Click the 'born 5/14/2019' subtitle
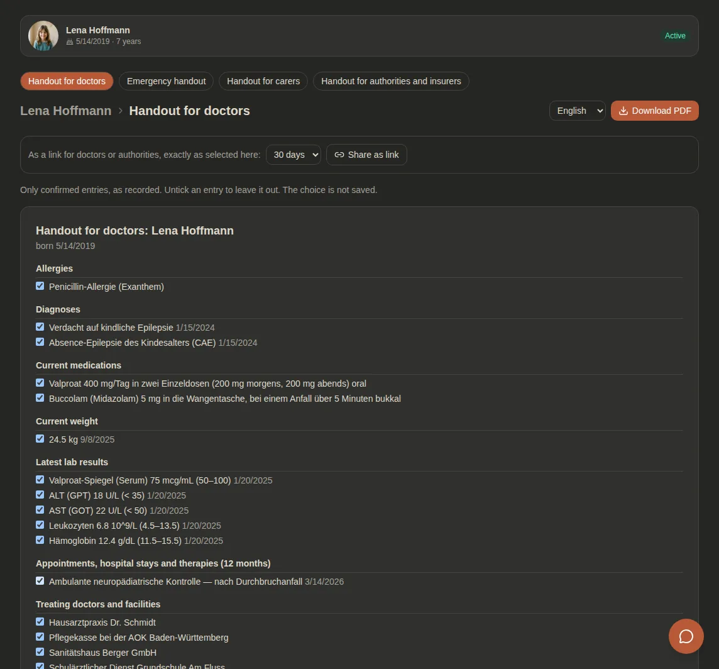This screenshot has height=669, width=719. click(65, 246)
